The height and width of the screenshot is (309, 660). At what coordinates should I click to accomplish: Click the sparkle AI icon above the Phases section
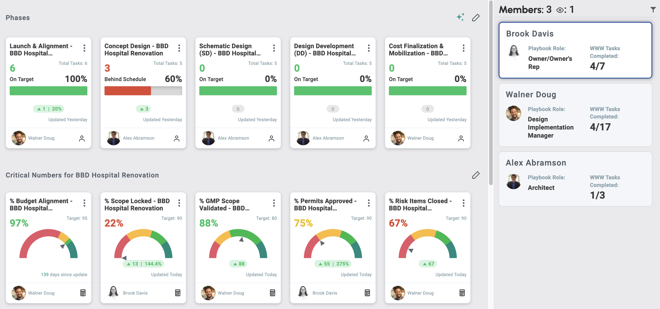point(460,17)
